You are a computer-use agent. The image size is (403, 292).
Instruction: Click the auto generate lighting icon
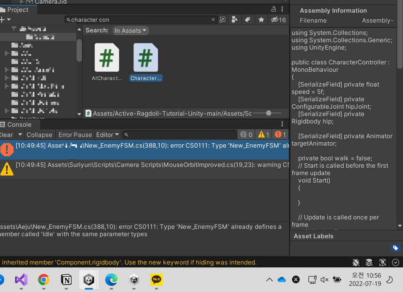coord(383,262)
